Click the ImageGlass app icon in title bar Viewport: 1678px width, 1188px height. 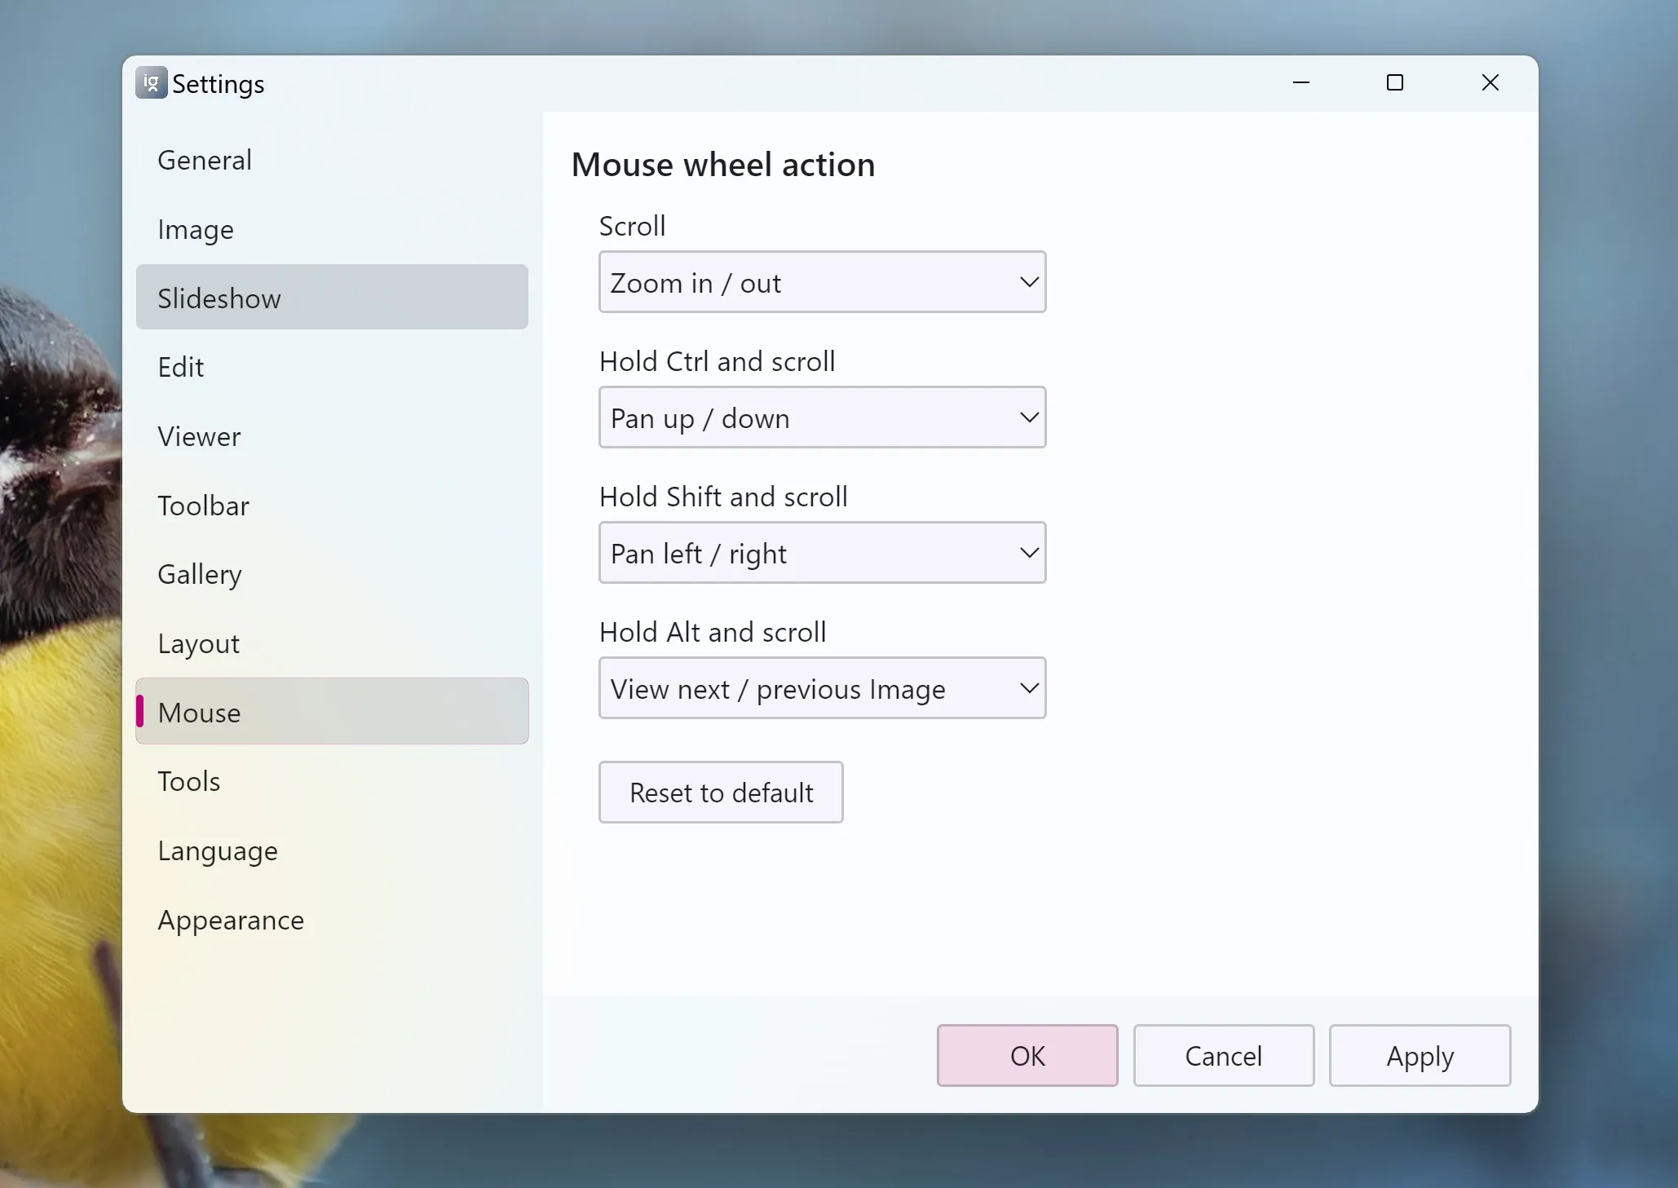151,83
